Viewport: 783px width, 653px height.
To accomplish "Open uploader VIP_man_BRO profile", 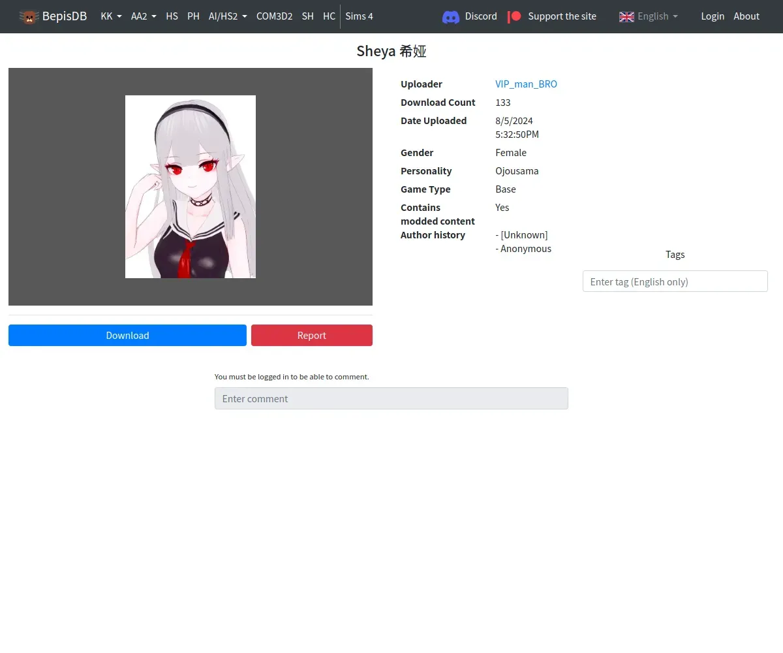I will point(526,84).
